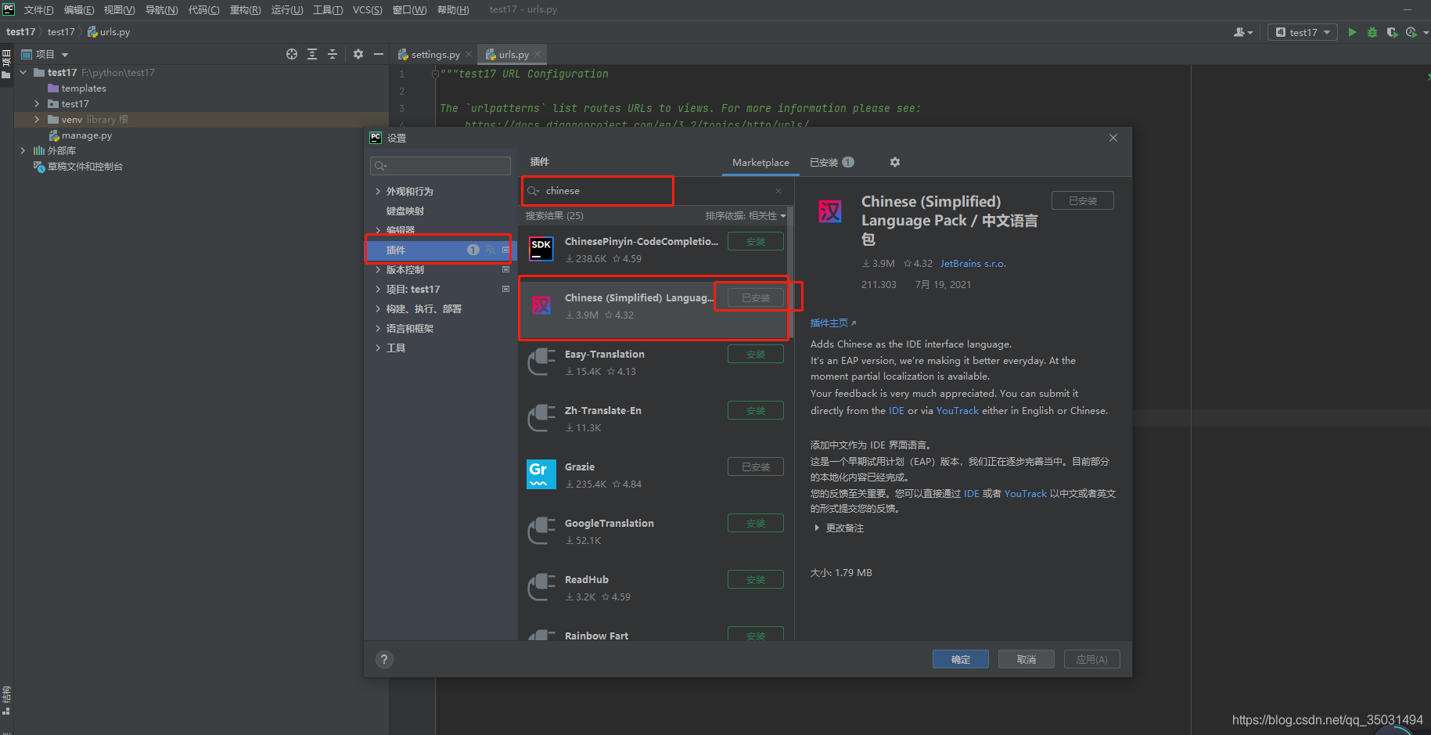Select ChinesePinyin-CodeCompletion plugin SDK icon

click(541, 249)
